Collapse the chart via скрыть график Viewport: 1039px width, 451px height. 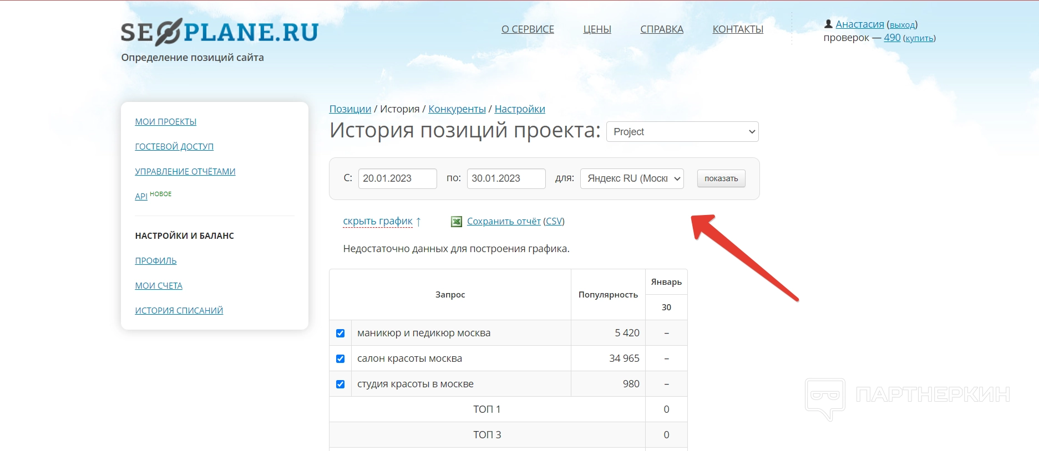click(378, 221)
